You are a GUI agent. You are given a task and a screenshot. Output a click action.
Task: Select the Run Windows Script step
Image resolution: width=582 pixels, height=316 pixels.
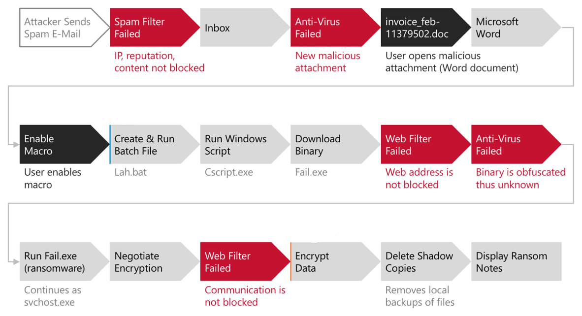click(x=239, y=145)
